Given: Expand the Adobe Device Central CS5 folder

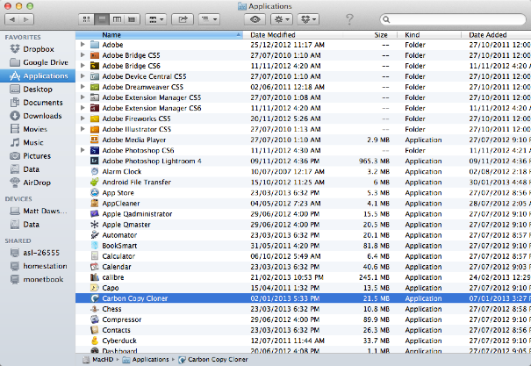Looking at the screenshot, I should point(83,75).
